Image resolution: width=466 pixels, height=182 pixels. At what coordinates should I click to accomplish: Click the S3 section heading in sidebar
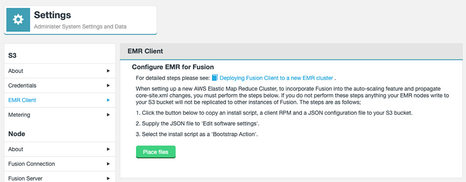coord(12,55)
